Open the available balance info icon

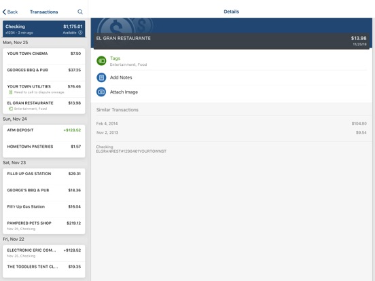click(80, 33)
